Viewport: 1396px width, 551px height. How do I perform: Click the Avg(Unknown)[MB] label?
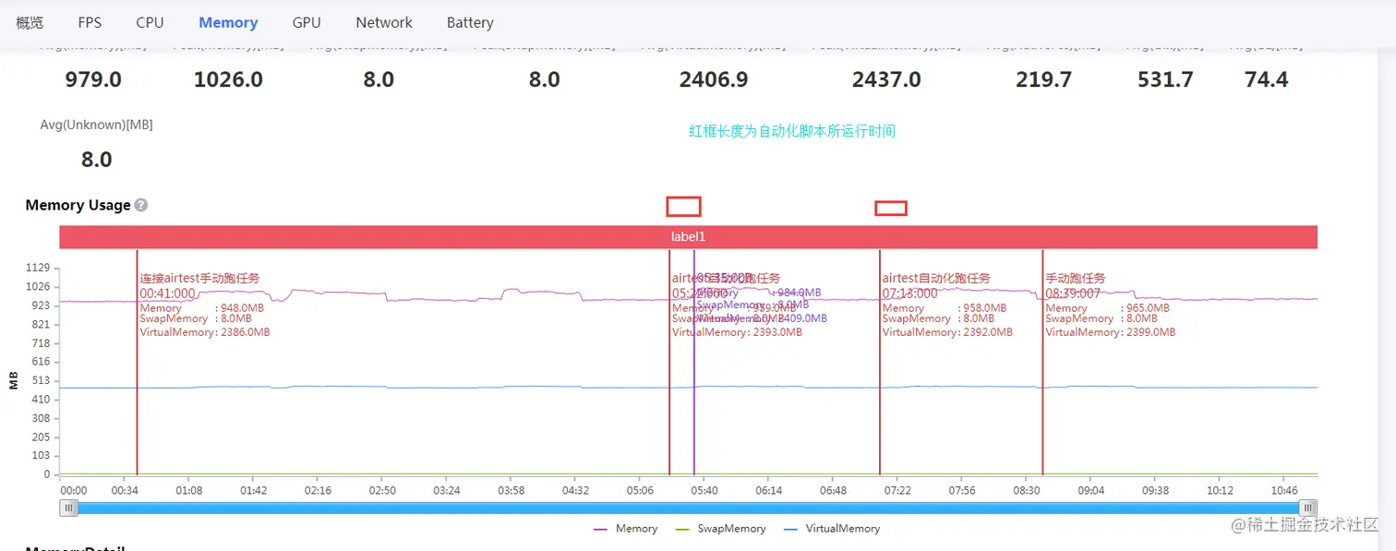tap(97, 124)
